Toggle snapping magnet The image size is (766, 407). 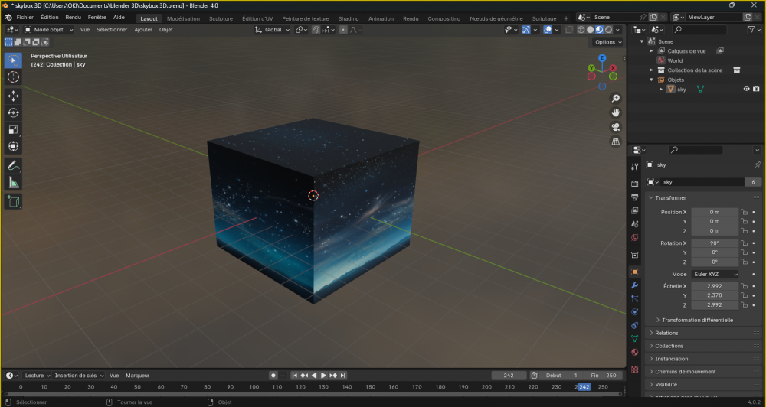316,30
